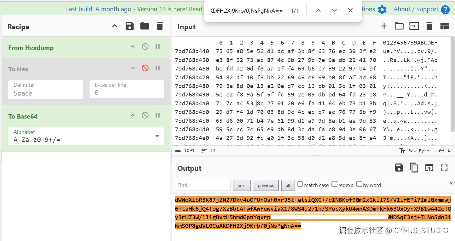Click hexdump address 7bd768d440
Screen dimensions: 455x241
pos(192,51)
